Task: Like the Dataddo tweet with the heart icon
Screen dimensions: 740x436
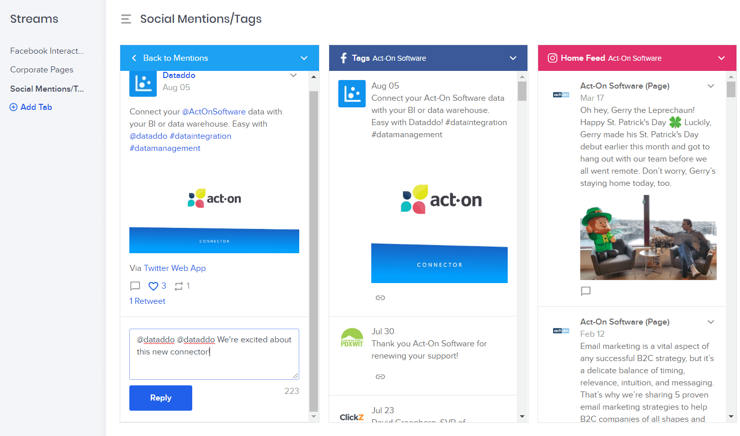Action: click(x=153, y=286)
